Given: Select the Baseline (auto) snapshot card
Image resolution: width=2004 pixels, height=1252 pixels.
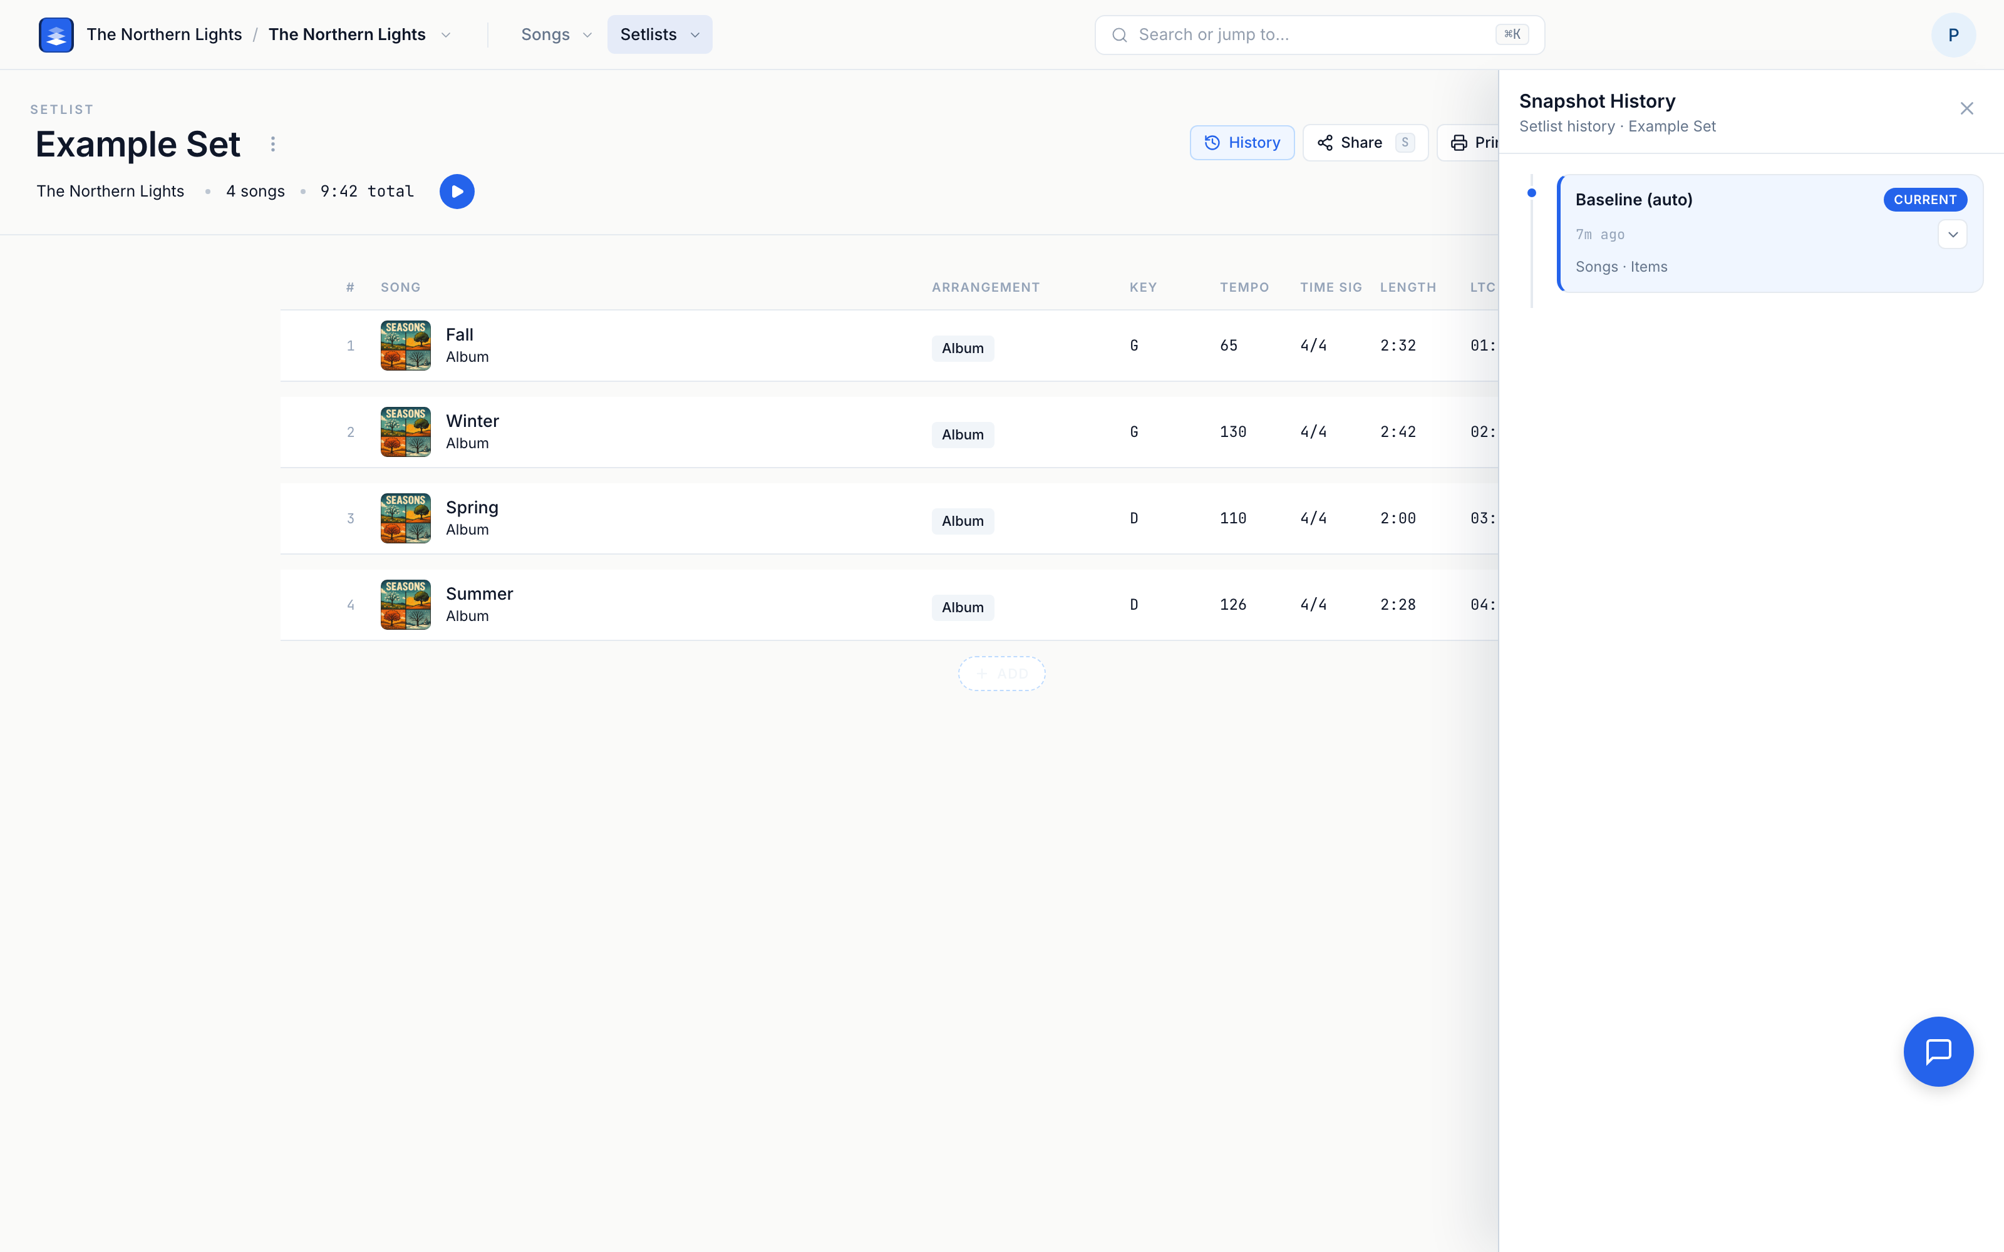Looking at the screenshot, I should click(x=1770, y=233).
